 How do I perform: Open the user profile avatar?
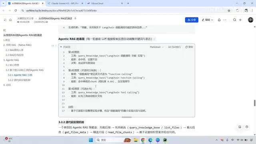pyautogui.click(x=250, y=20)
